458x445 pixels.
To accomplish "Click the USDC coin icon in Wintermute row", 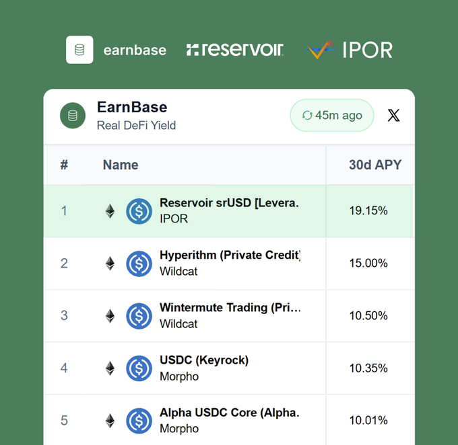I will coord(139,316).
